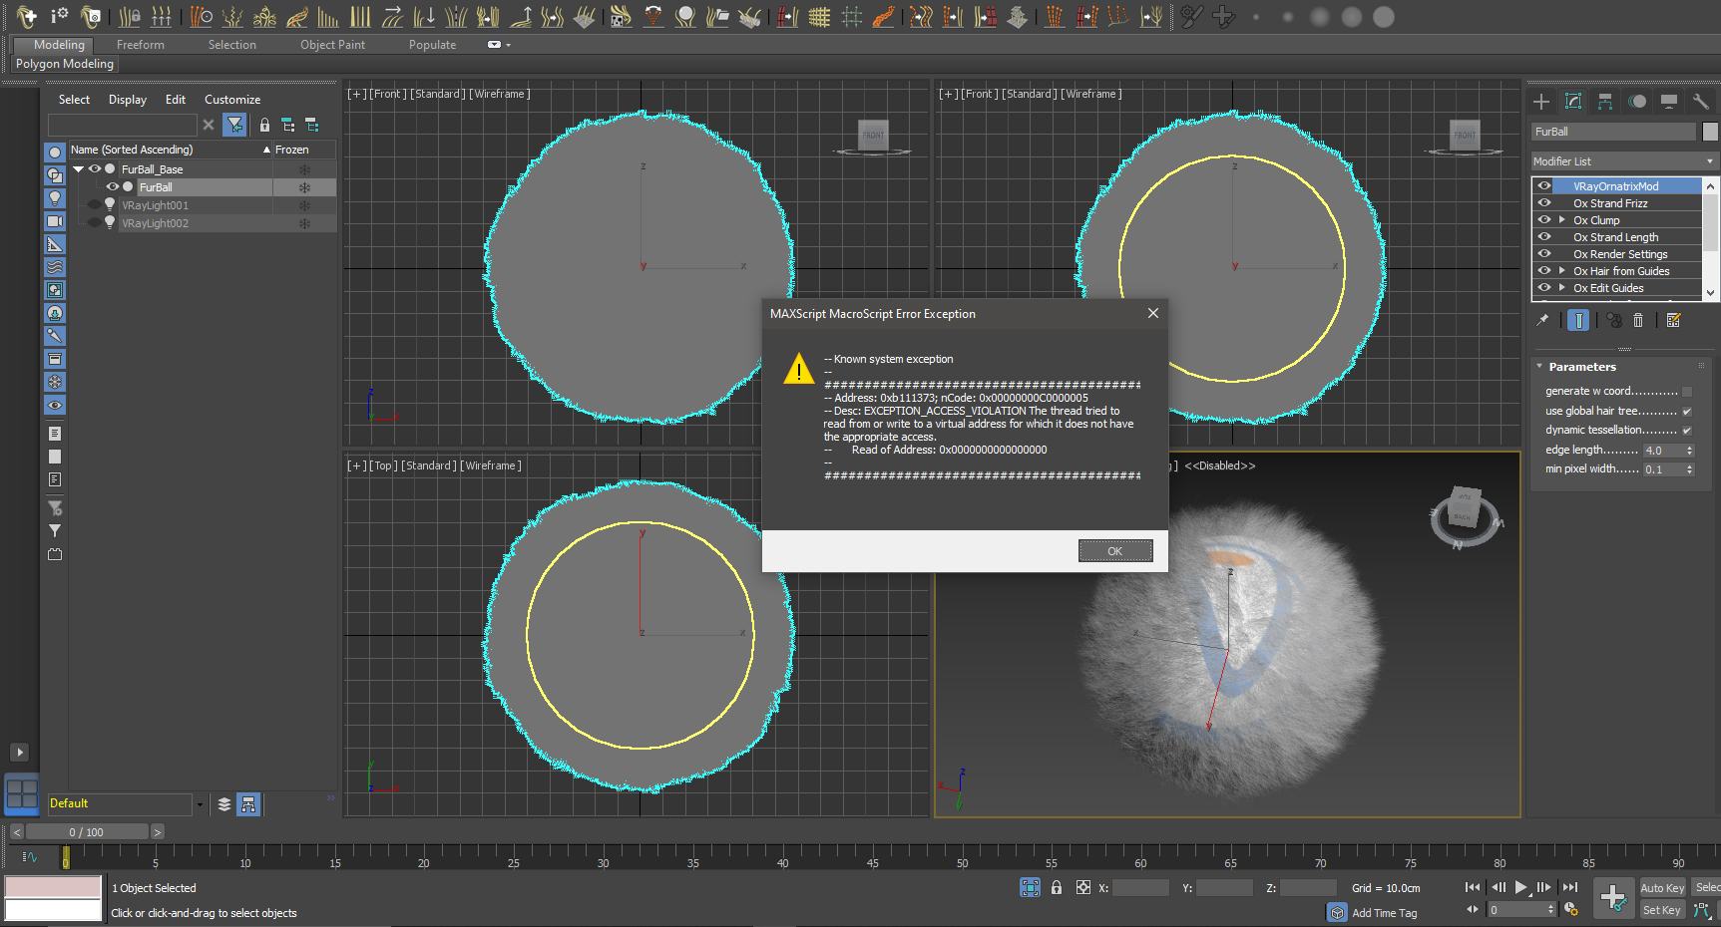
Task: Open the Modify tab in the command panel
Action: pos(1573,102)
